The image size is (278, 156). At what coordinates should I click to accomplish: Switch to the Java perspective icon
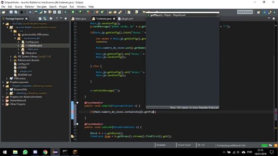(265, 12)
